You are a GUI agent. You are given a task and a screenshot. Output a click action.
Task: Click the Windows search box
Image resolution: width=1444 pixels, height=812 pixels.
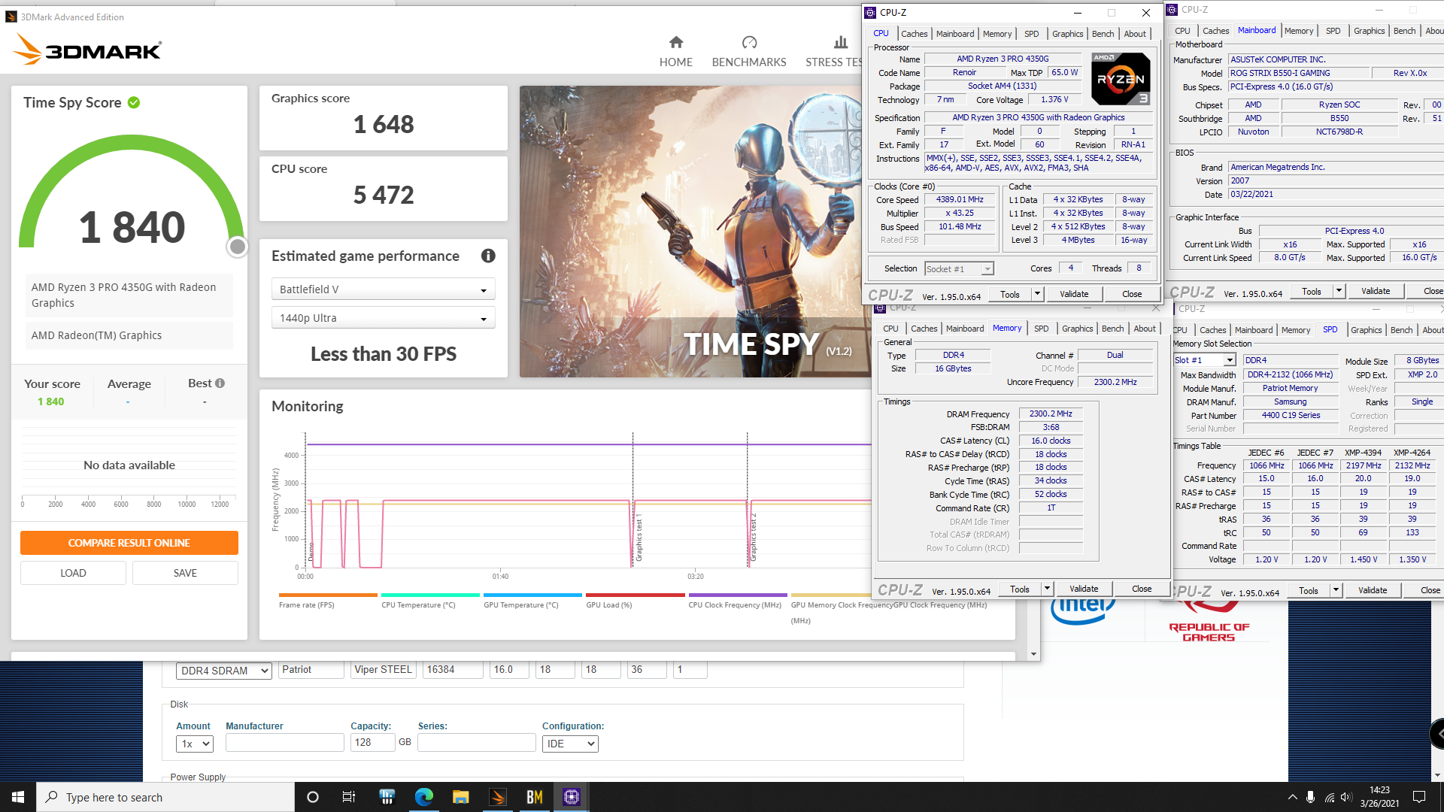pyautogui.click(x=165, y=797)
